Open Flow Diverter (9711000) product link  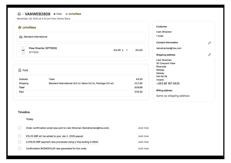pos(43,48)
